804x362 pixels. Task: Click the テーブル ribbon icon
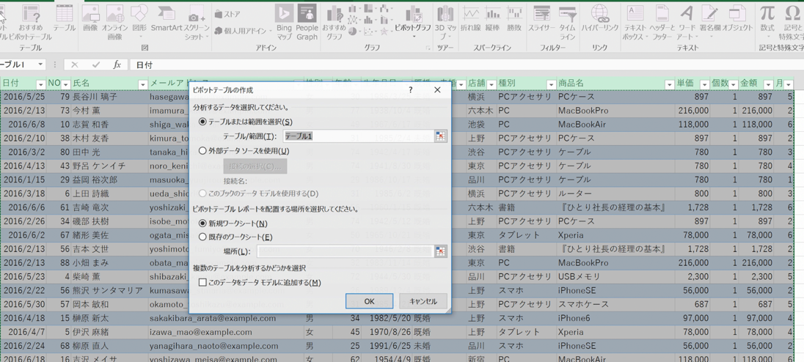[x=64, y=20]
